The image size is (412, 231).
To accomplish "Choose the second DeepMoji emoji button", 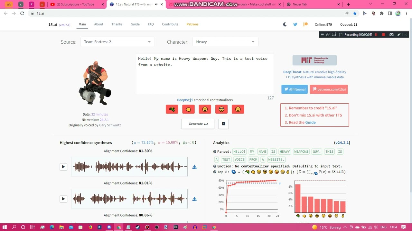I will [188, 109].
